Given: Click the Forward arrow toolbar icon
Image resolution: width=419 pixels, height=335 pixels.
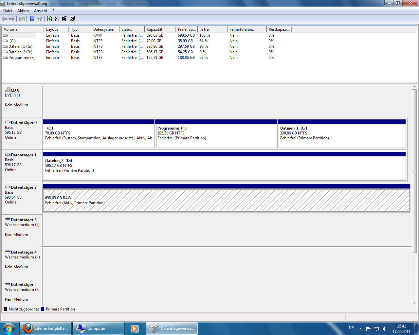Looking at the screenshot, I should coord(12,19).
